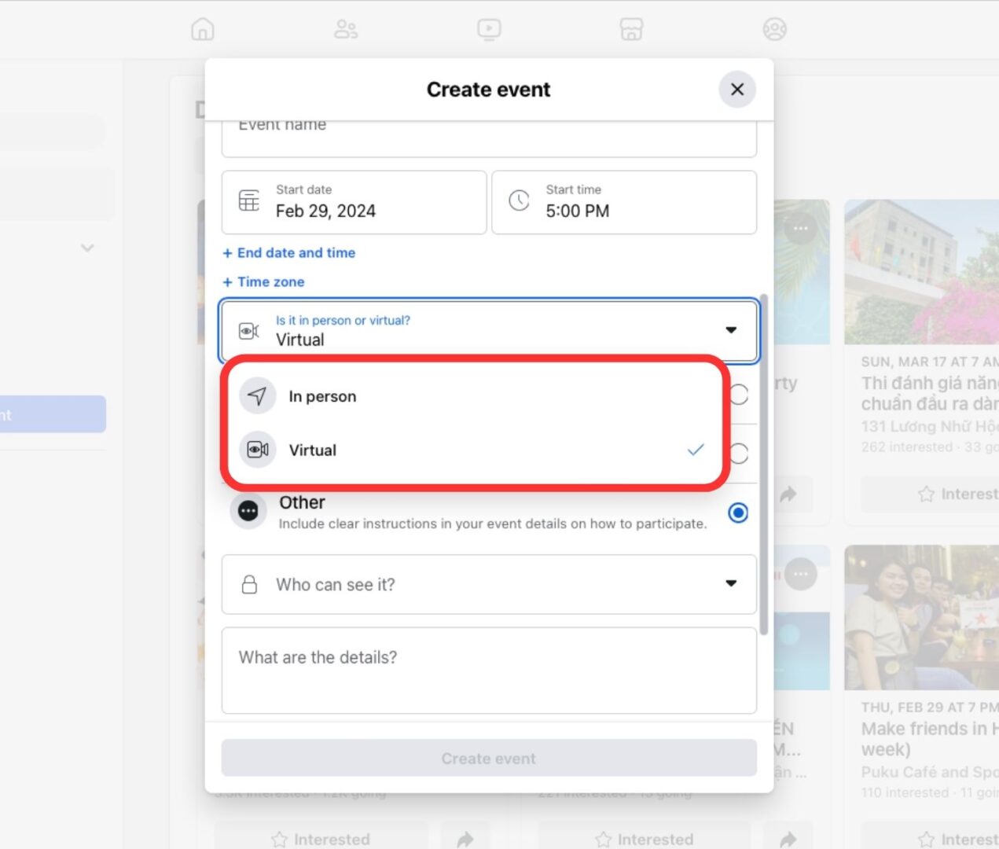
Task: Open the Make friends event photo
Action: (921, 617)
